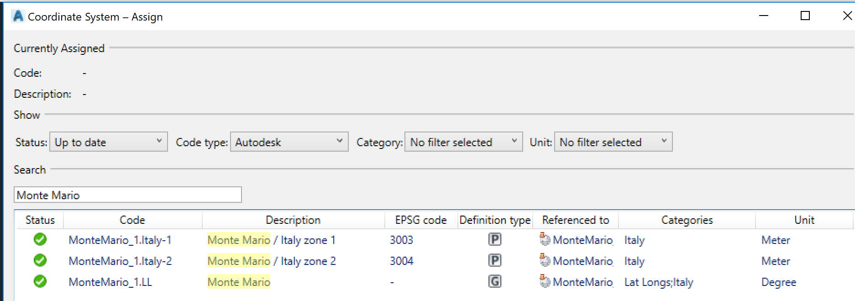Select the MonteMario_1.LL code entry
The height and width of the screenshot is (301, 855).
(x=110, y=282)
